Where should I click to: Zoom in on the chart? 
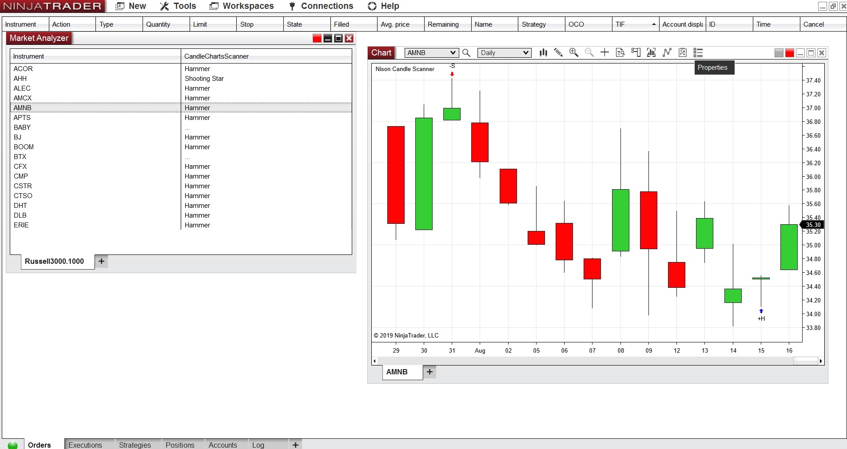(574, 53)
